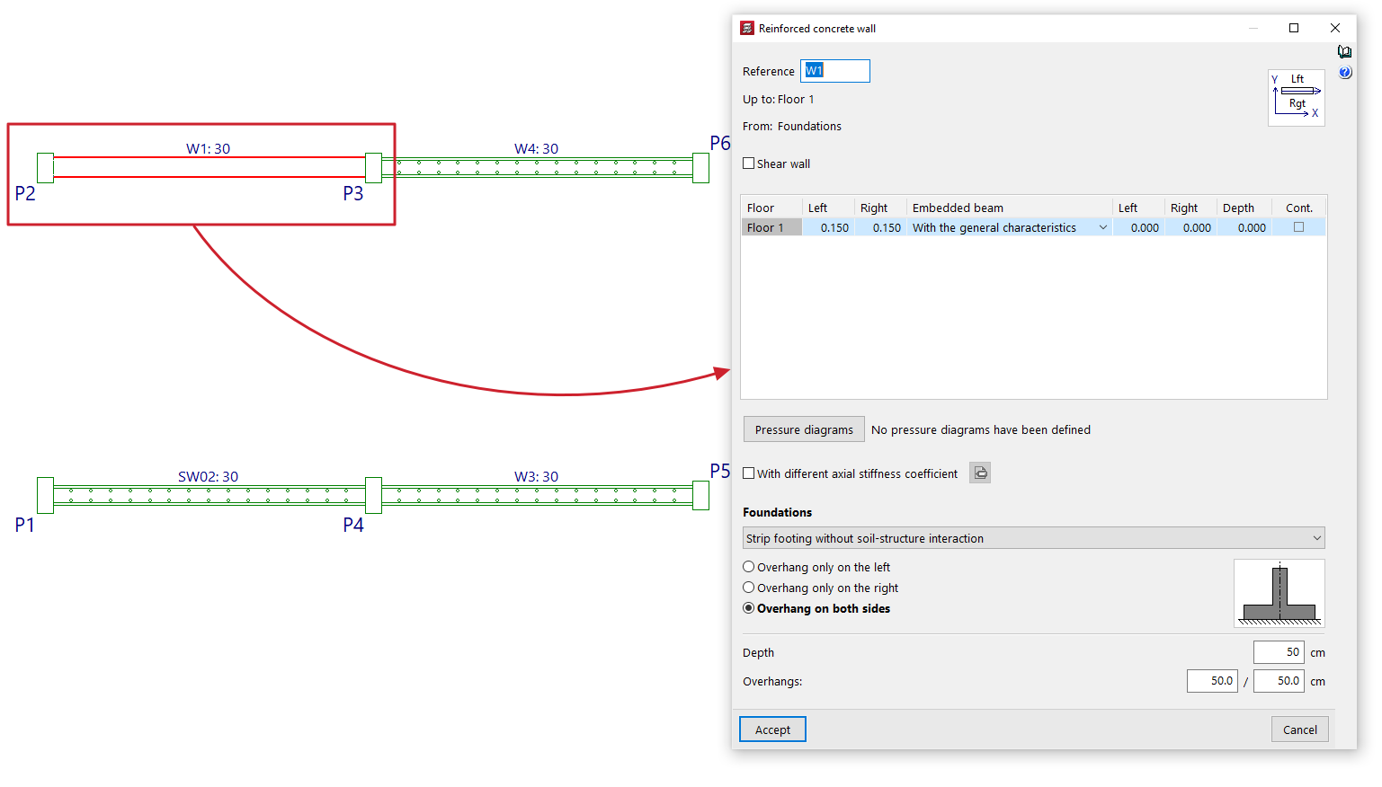Select column P4 in the drawing
The height and width of the screenshot is (787, 1382).
coord(373,495)
